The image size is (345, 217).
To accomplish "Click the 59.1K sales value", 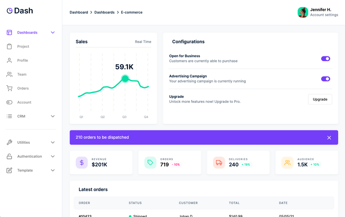I will pos(124,67).
